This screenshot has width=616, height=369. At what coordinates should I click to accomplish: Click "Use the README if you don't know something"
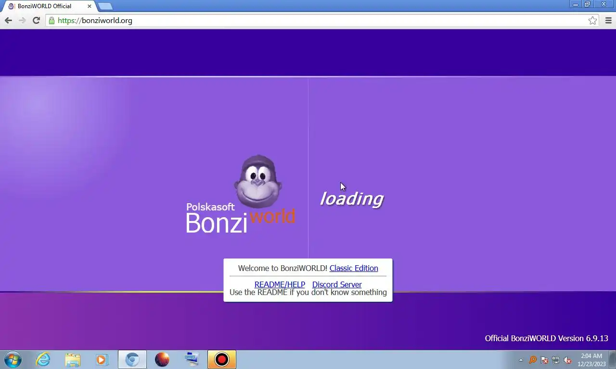(308, 292)
